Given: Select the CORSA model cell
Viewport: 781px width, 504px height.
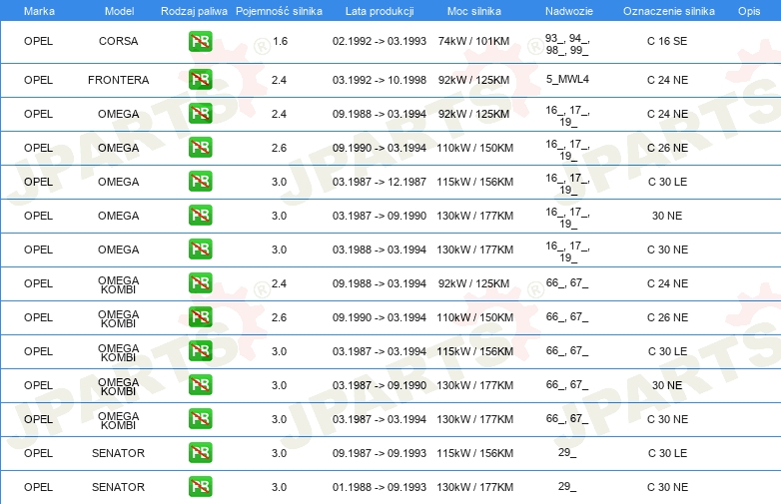Looking at the screenshot, I should [x=118, y=41].
